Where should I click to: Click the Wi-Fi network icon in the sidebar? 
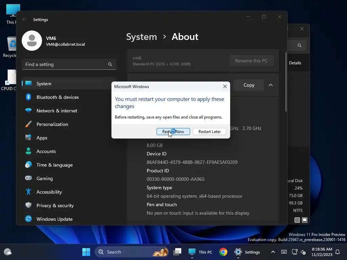coord(28,110)
